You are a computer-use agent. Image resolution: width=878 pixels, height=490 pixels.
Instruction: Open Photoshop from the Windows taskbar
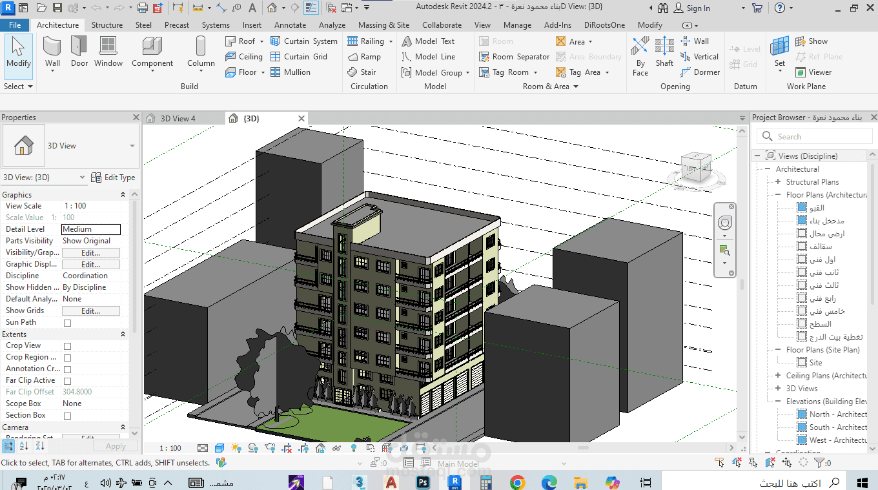click(424, 482)
